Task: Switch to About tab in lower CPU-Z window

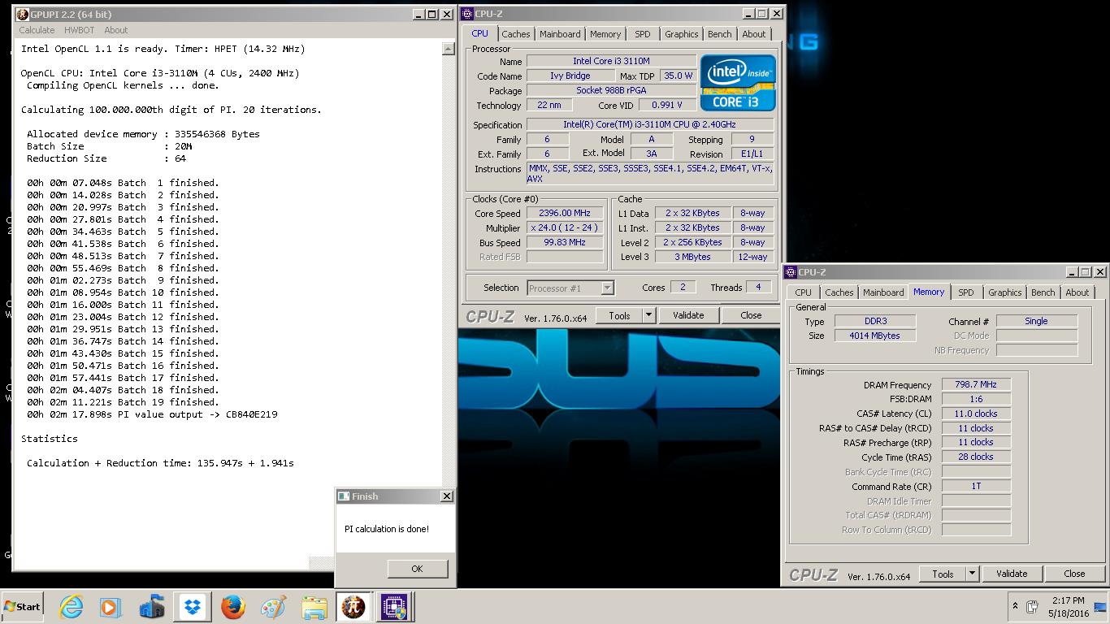Action: [x=1077, y=292]
